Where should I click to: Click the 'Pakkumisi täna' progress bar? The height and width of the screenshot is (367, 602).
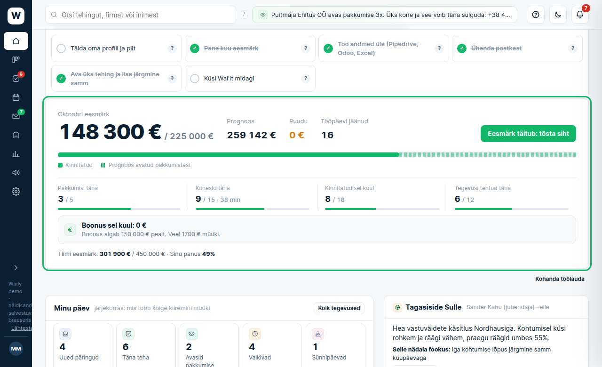[119, 209]
